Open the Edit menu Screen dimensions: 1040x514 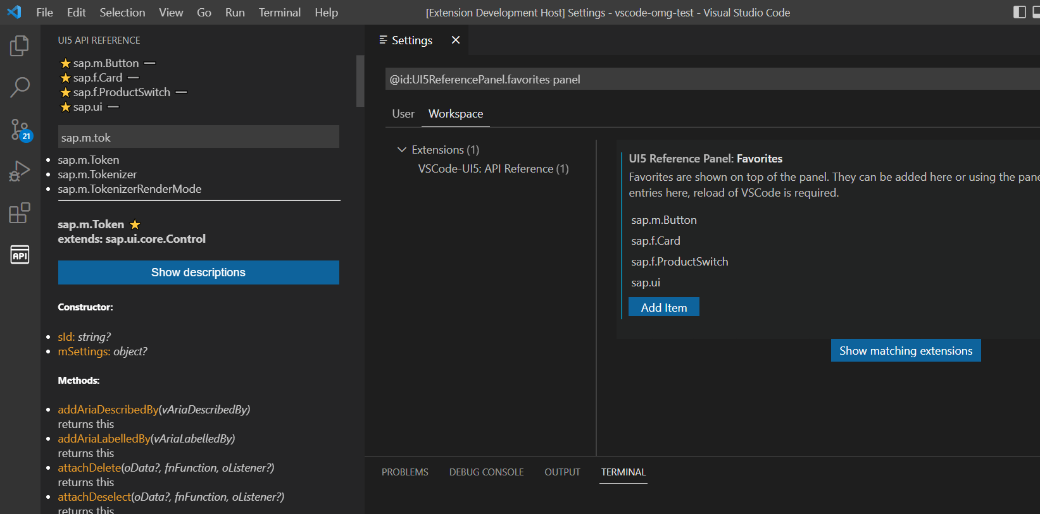(x=76, y=13)
